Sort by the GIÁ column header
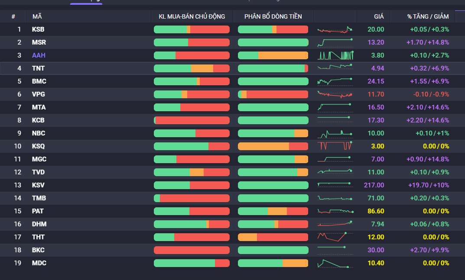This screenshot has height=280, width=465. [x=379, y=16]
